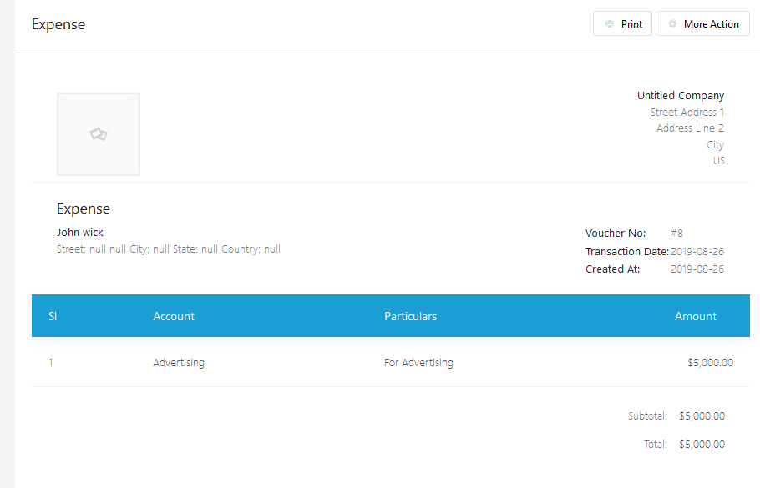Click the Untitled Company name
This screenshot has height=488, width=760.
[x=680, y=96]
